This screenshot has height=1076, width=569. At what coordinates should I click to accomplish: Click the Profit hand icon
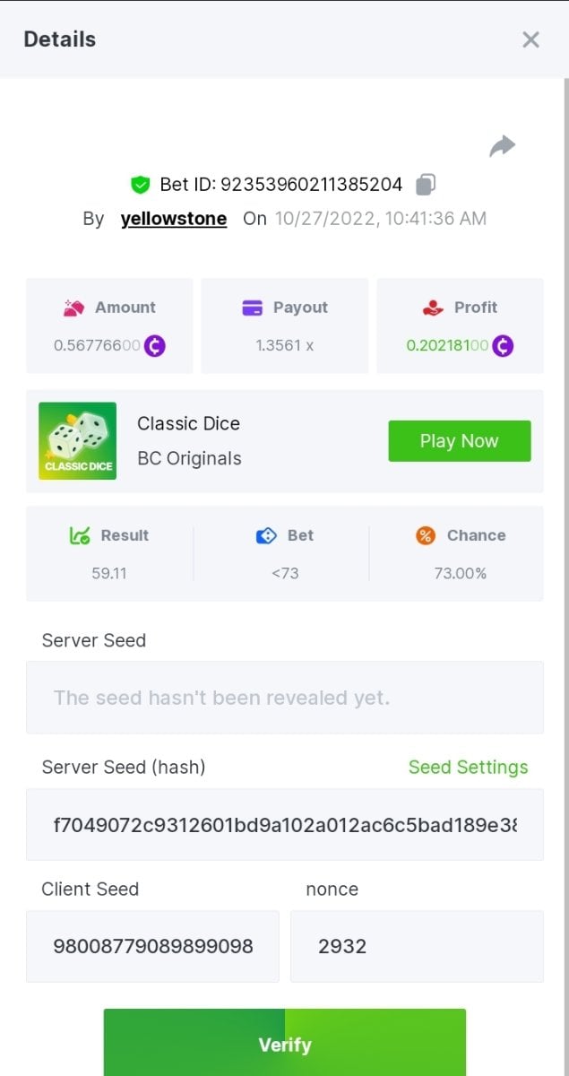[x=433, y=308]
